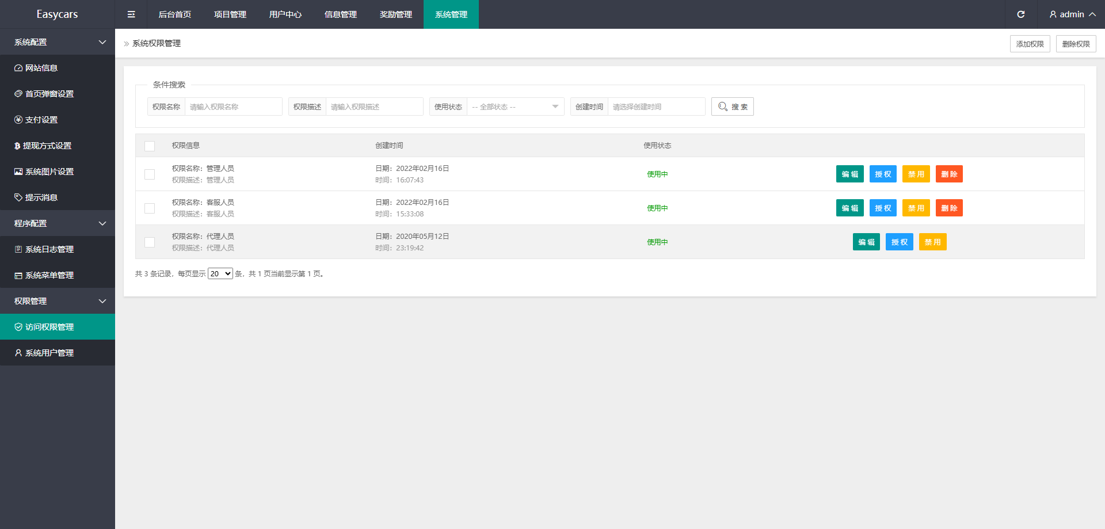Open 系统用户管理 in the sidebar

(49, 353)
